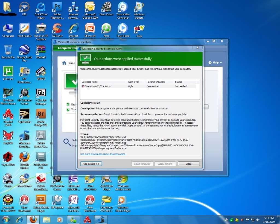280x224 pixels.
Task: Switch to the Home tab
Action: coord(69,63)
